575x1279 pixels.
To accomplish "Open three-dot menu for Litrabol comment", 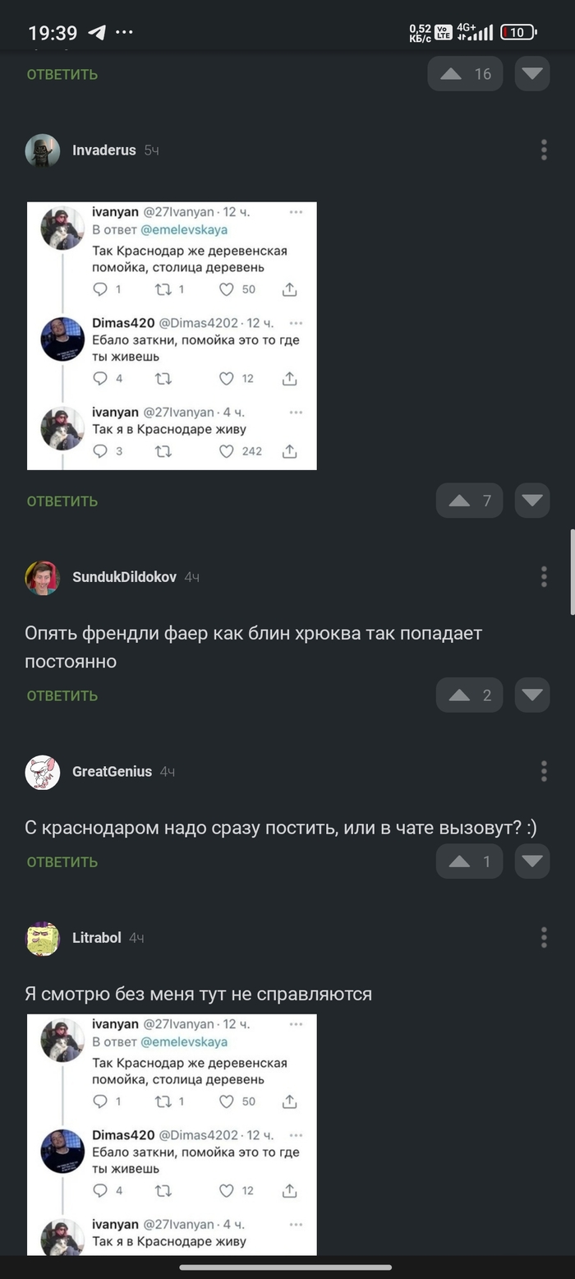I will point(544,937).
